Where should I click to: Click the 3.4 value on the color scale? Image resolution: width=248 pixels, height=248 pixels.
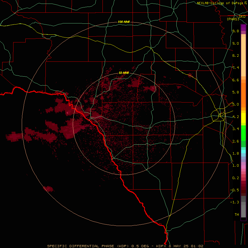pos(236,129)
